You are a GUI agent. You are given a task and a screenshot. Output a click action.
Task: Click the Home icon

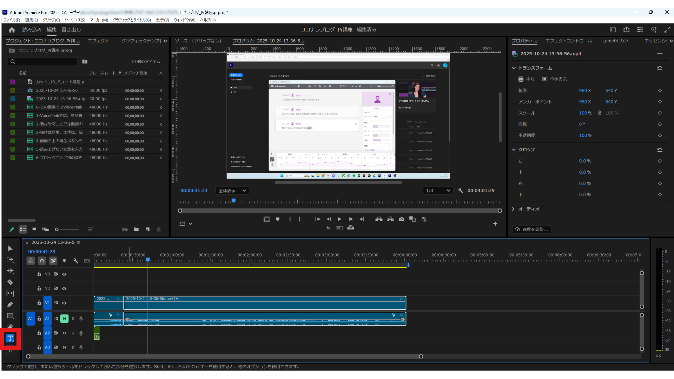click(12, 30)
